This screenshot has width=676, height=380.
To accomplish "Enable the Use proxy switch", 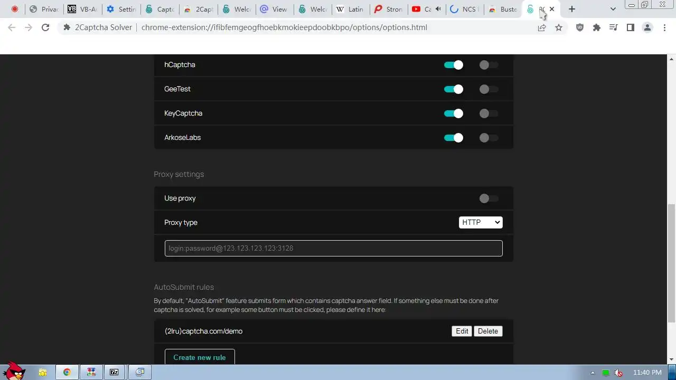I will (489, 198).
